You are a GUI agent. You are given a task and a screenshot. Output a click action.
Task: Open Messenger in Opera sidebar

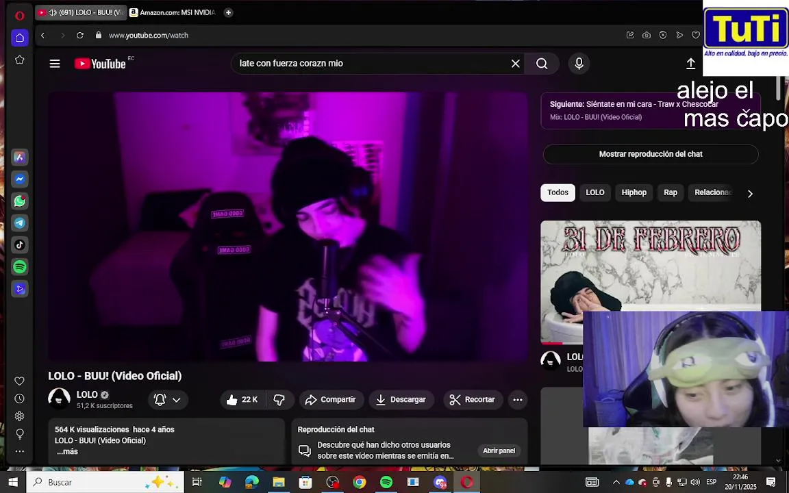tap(20, 179)
